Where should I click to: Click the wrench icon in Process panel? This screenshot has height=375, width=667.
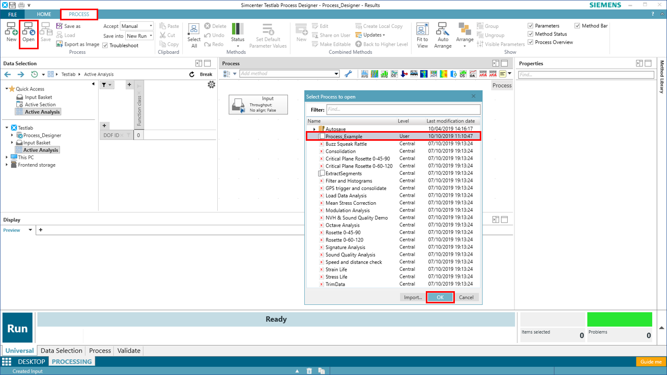pyautogui.click(x=349, y=74)
